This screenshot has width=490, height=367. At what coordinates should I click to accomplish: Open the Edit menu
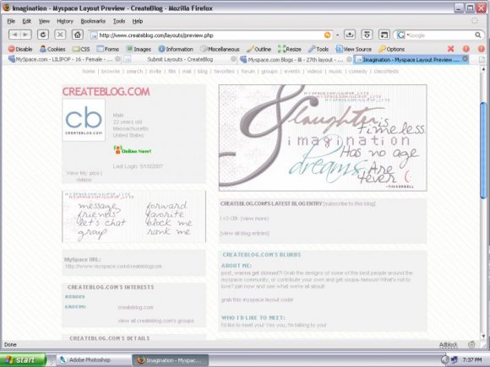tap(26, 21)
